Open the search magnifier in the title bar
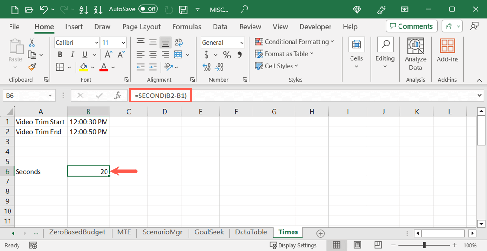The height and width of the screenshot is (251, 487). [244, 9]
